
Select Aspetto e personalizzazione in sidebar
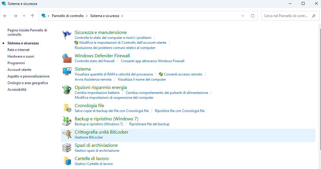29,76
